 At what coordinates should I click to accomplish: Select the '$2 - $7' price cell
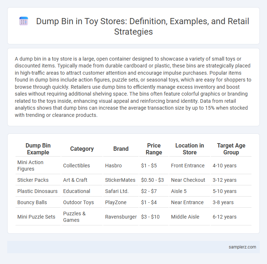click(x=154, y=191)
